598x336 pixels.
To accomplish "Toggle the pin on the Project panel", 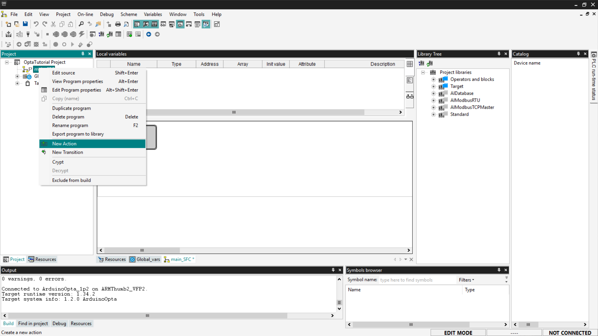I will (83, 54).
